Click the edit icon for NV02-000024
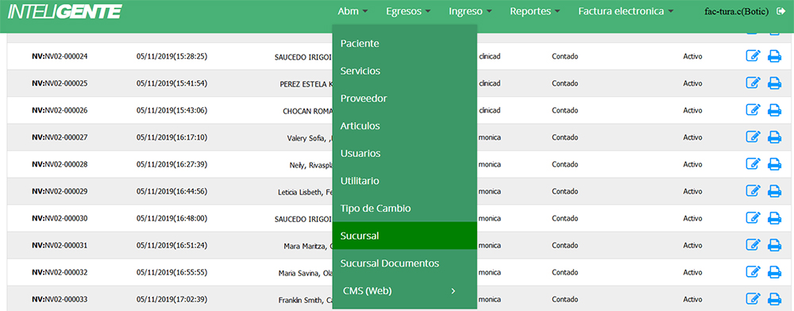This screenshot has width=794, height=311. click(754, 56)
